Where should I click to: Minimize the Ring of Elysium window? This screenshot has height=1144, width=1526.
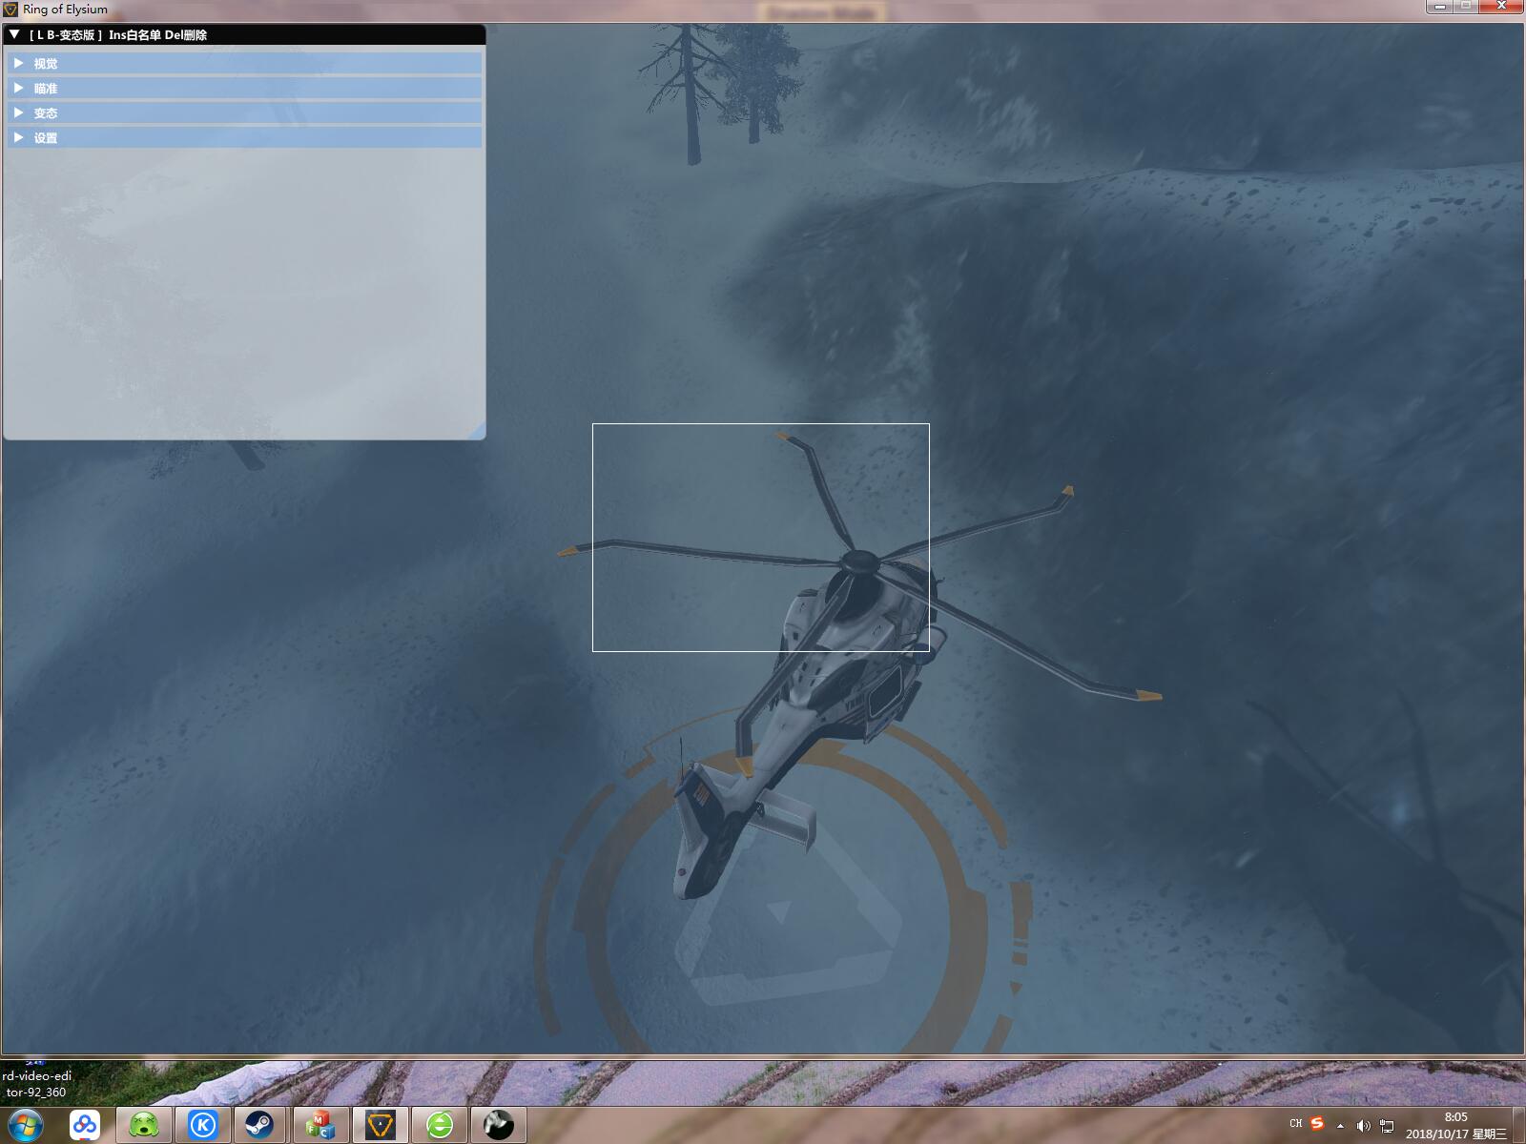pos(1439,7)
